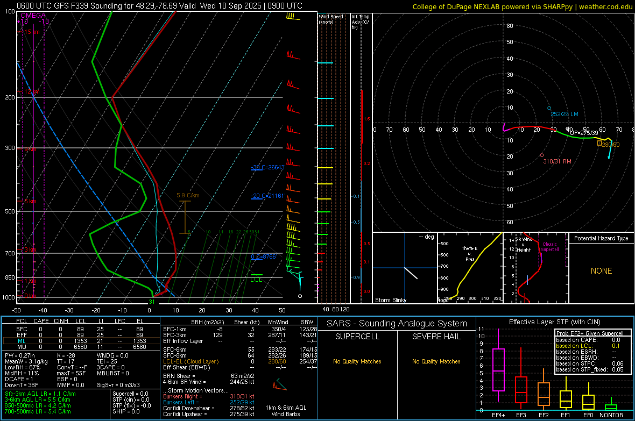The width and height of the screenshot is (635, 421).
Task: Click the 'Theta-E v. Pres' inset label
Action: 470,253
